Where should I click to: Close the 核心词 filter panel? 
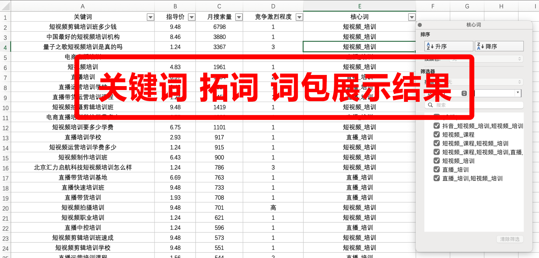(420, 25)
